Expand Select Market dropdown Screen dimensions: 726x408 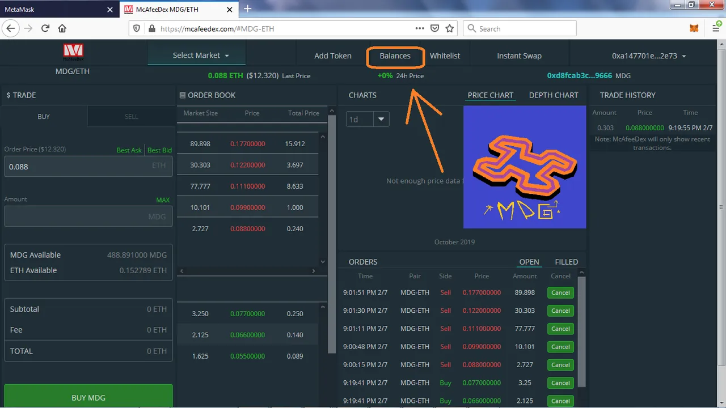(x=197, y=56)
